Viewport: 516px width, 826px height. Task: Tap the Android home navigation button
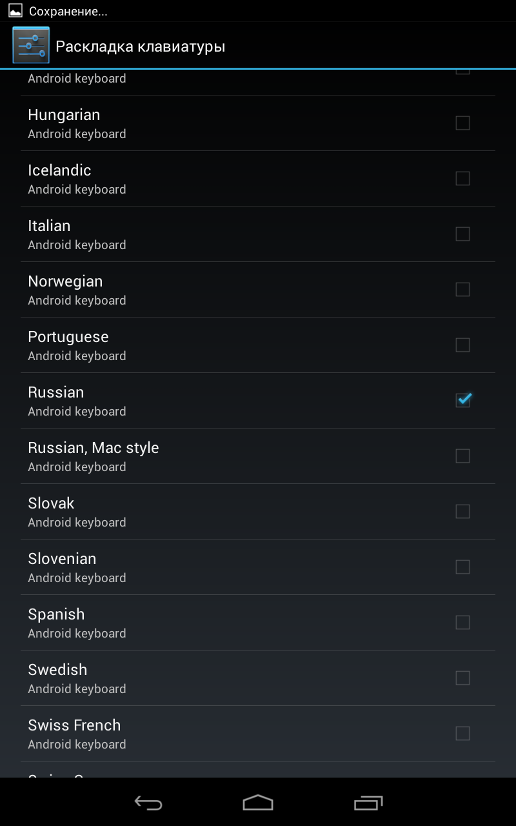point(258,803)
